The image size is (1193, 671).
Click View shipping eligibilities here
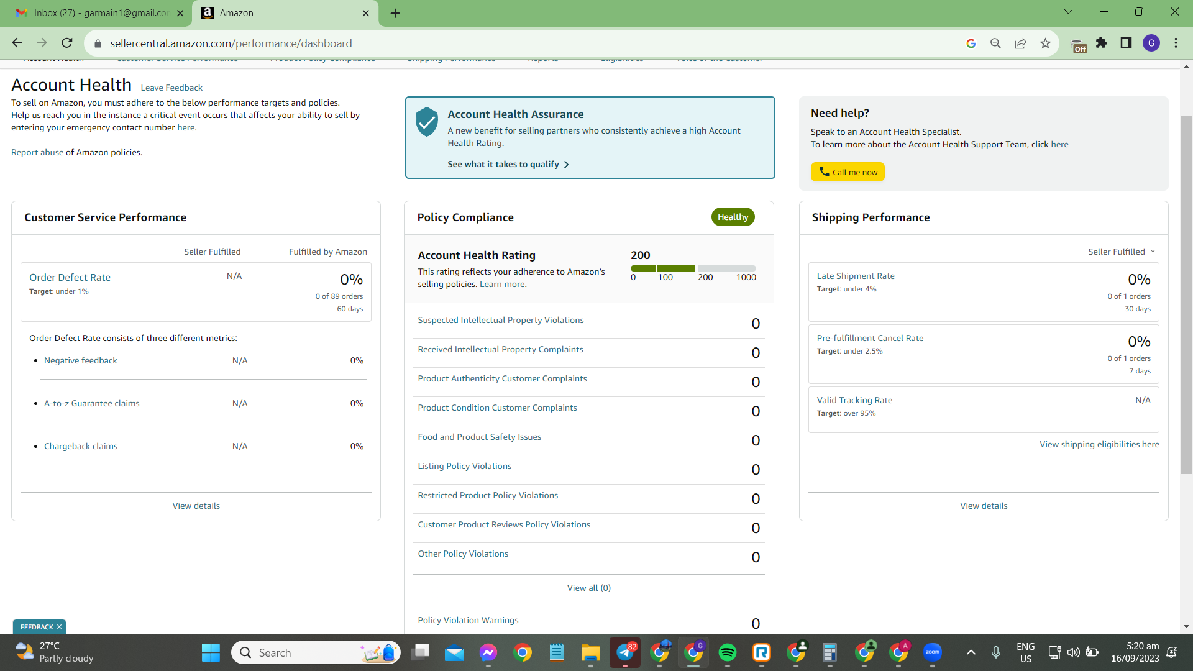(1099, 444)
